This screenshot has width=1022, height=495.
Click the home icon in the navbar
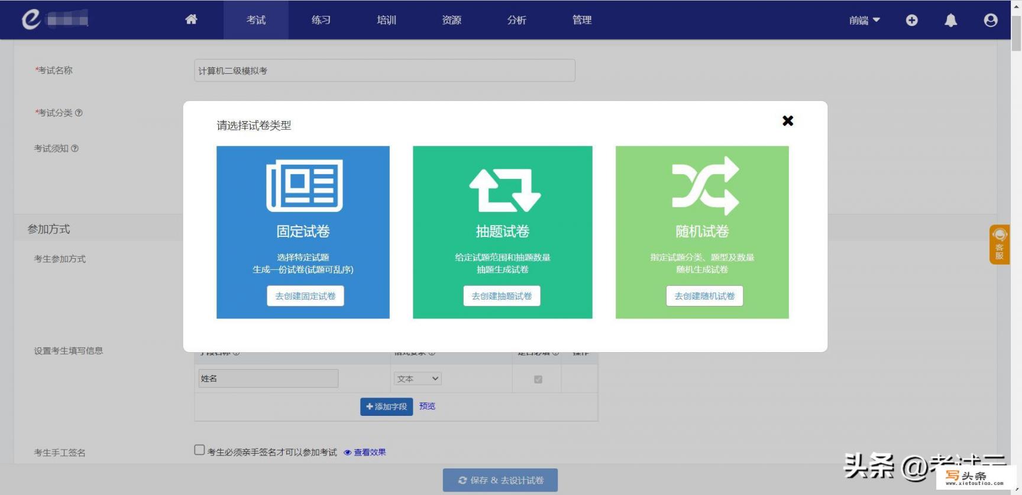coord(191,19)
